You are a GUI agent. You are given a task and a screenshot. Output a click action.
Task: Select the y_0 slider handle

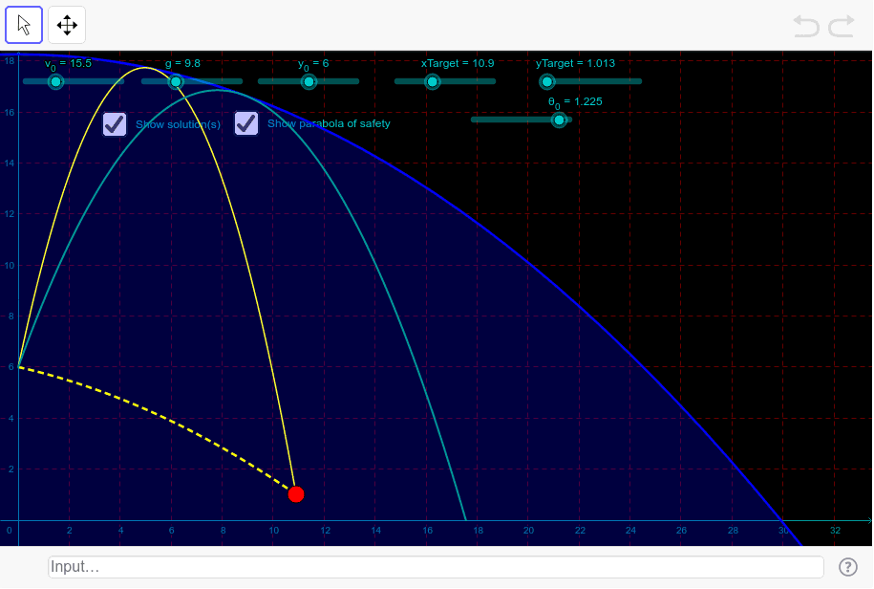click(x=309, y=82)
